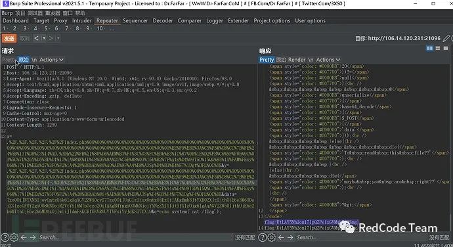The image size is (453, 247).
Task: Click the User-Agent header line in request
Action: coord(119,79)
